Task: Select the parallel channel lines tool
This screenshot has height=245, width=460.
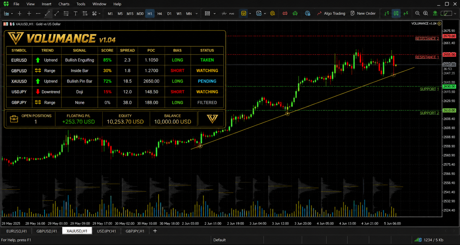Action: (x=66, y=13)
